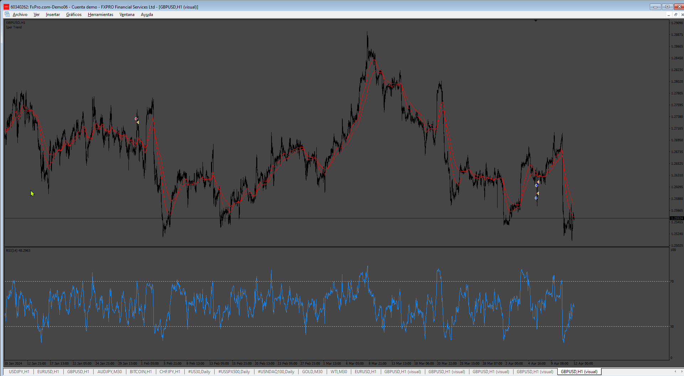Viewport: 684px width, 376px height.
Task: Switch to the BITCOIN,H1 chart tab
Action: tap(141, 372)
